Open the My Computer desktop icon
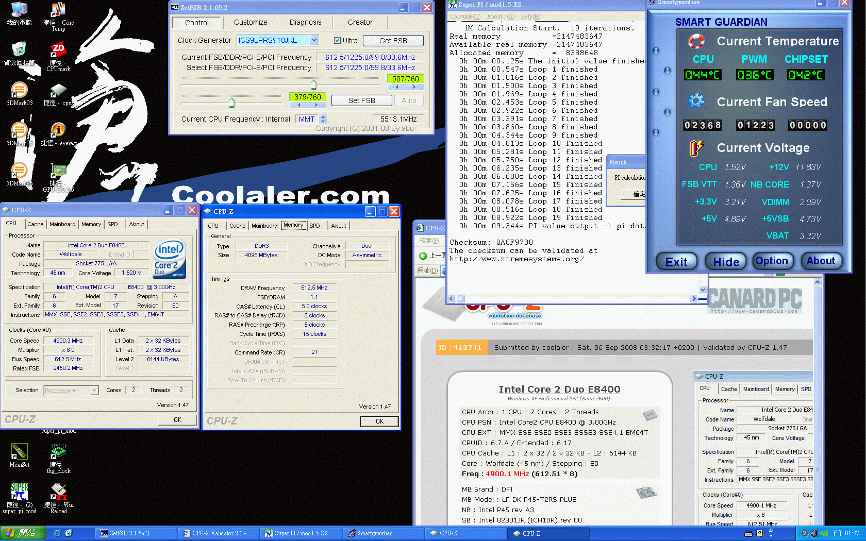Screen dimensions: 866x541 click(20, 13)
